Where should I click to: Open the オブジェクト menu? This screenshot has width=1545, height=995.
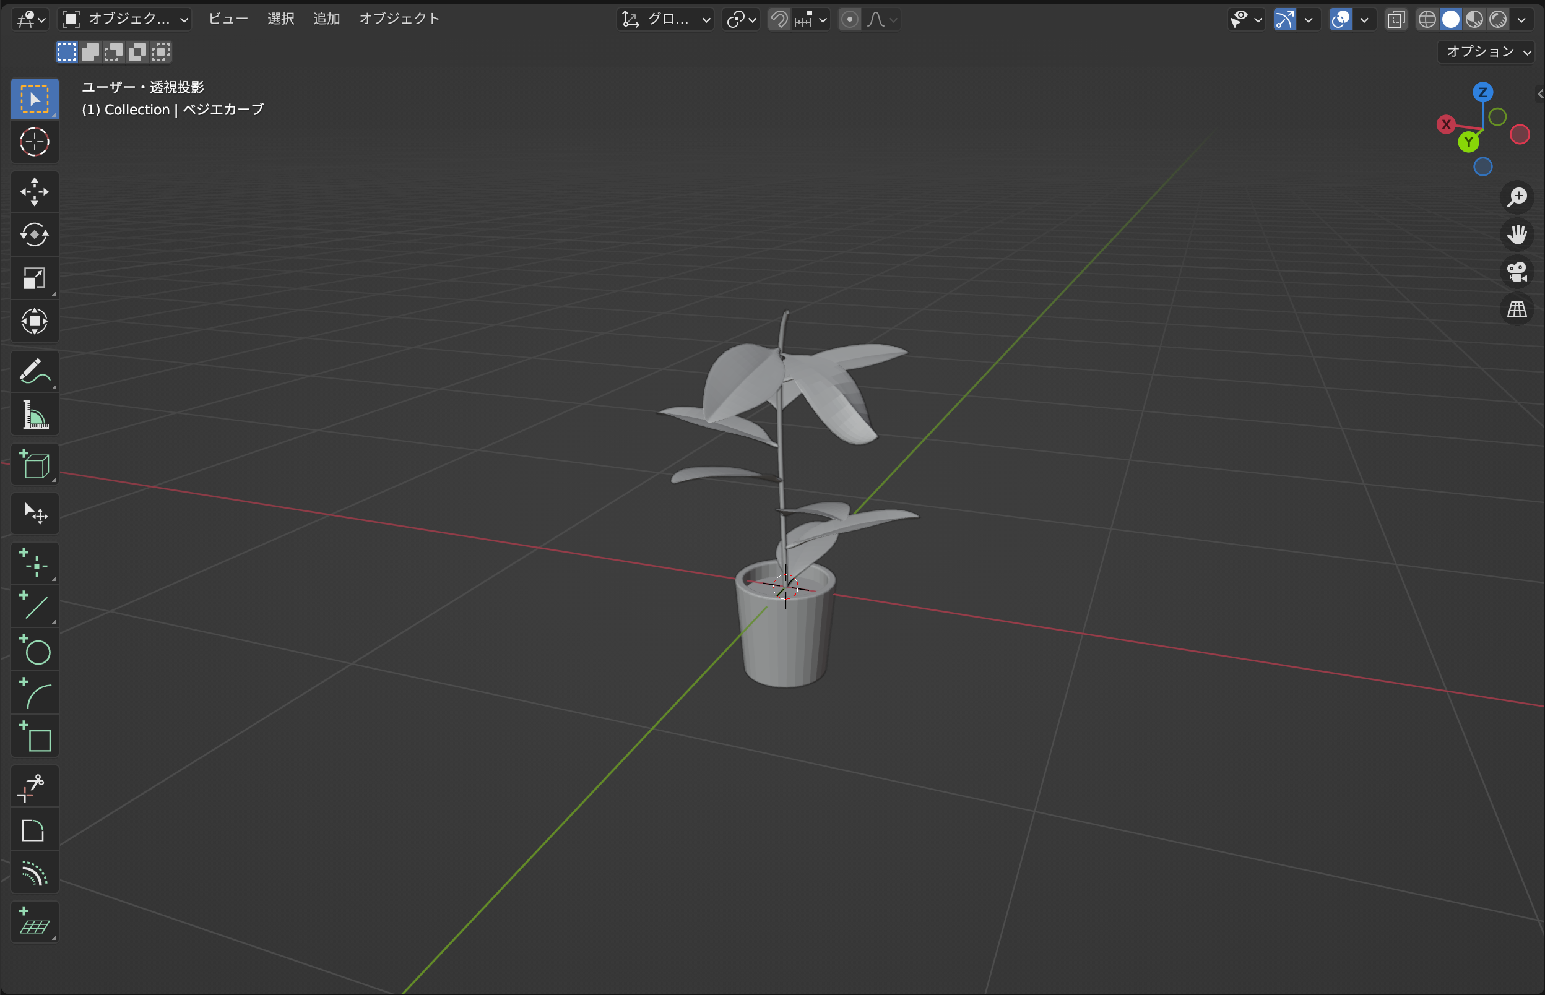click(x=399, y=19)
